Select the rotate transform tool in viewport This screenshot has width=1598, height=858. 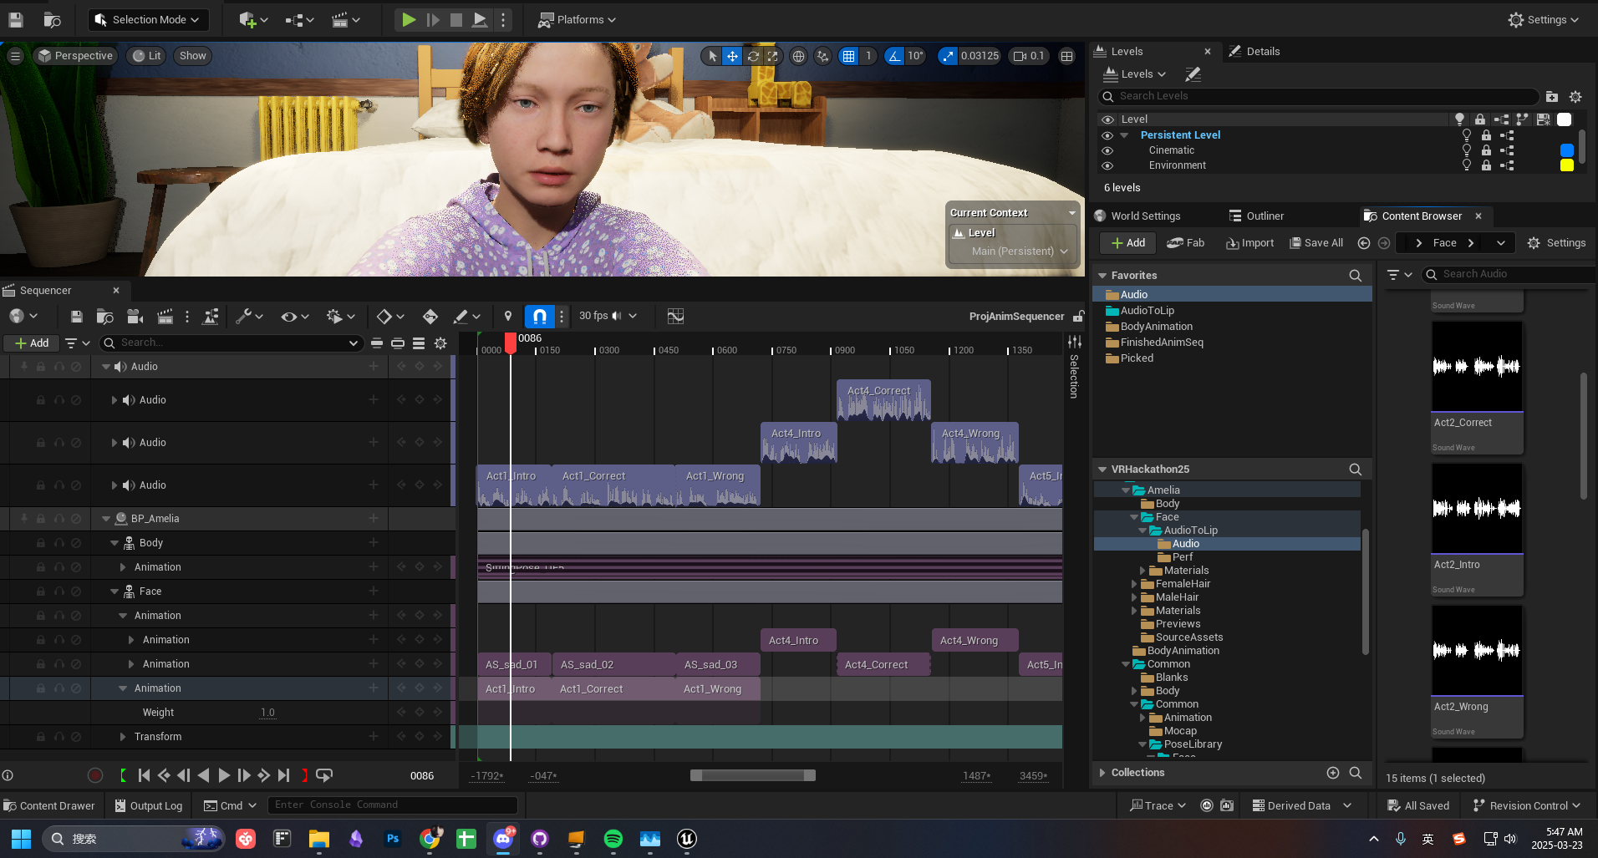point(753,56)
